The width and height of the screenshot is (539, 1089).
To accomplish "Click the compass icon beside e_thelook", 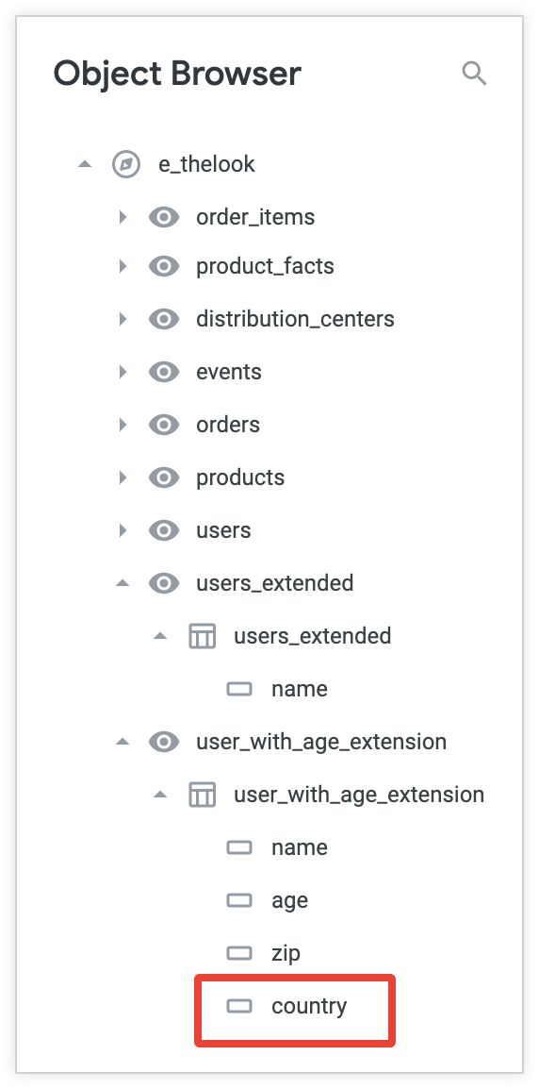I will point(126,164).
